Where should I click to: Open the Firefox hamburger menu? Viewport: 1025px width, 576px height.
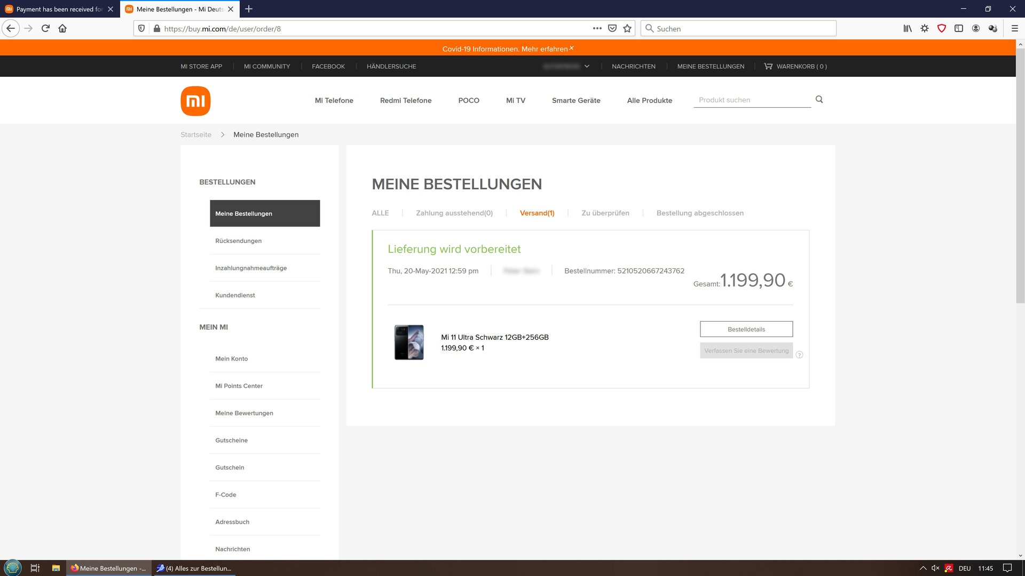[1014, 28]
